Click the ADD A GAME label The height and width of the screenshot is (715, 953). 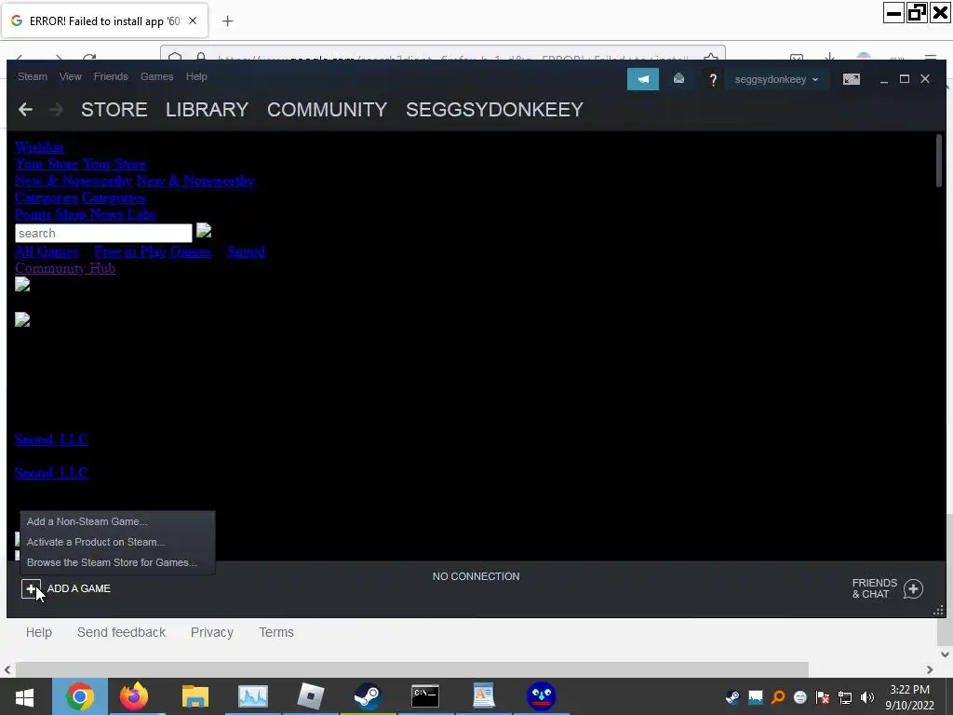[79, 588]
